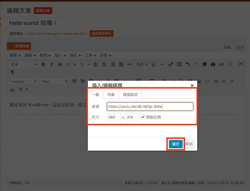Viewport: 250px width, 191px height.
Task: Click the 新增文章 button
Action: (x=43, y=11)
